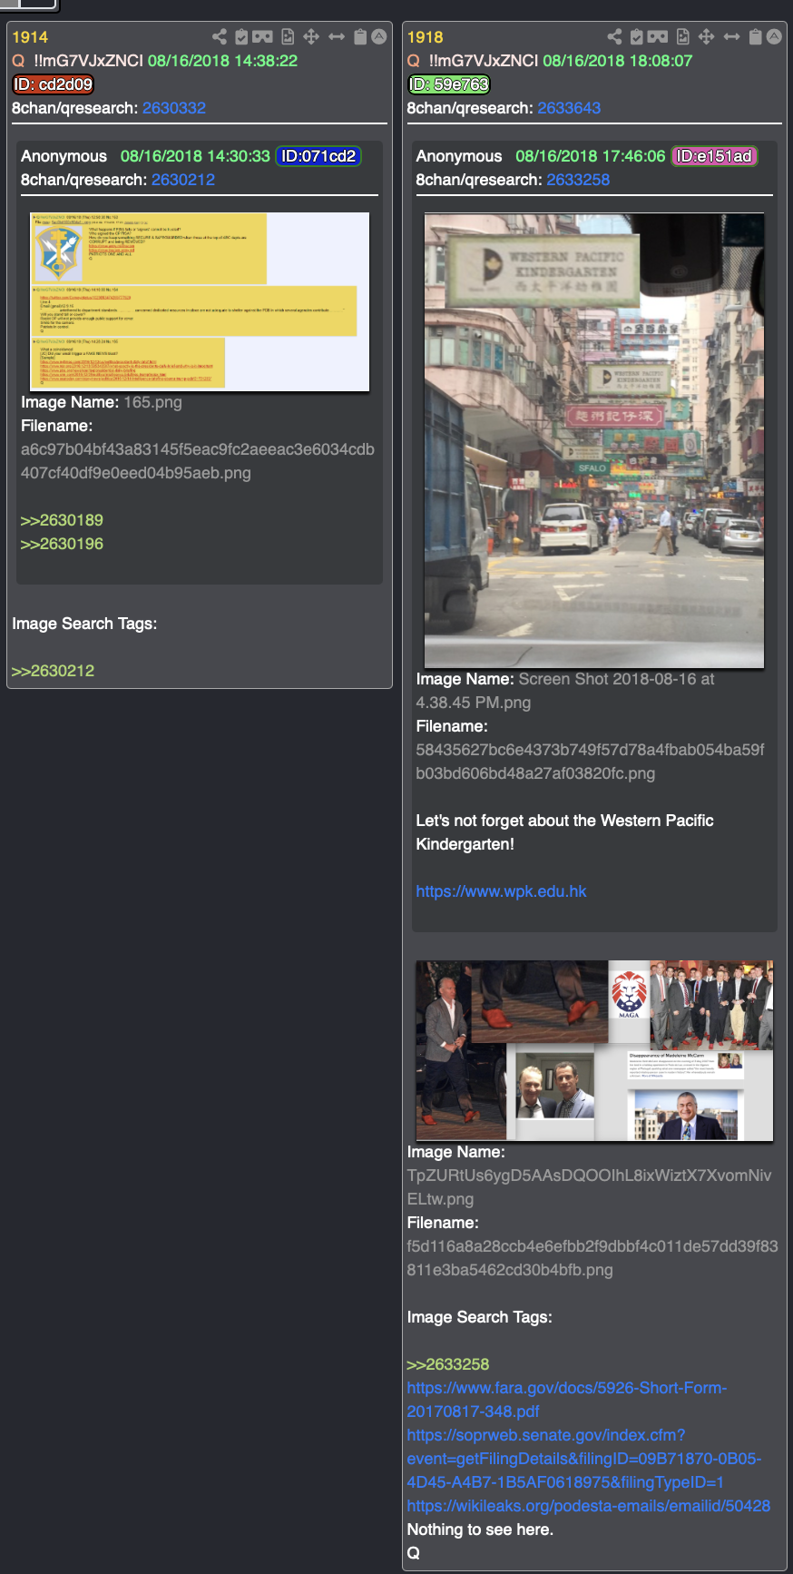Click the timestamp 08/16/2018 14:30:33
793x1574 pixels.
[195, 156]
